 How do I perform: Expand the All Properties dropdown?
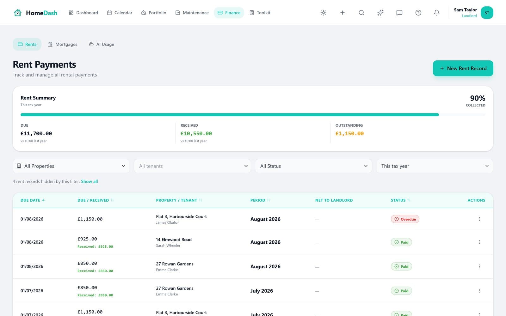[71, 166]
